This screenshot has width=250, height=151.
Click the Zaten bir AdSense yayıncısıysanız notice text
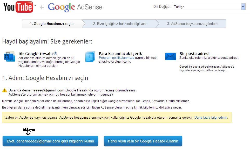[99, 117]
